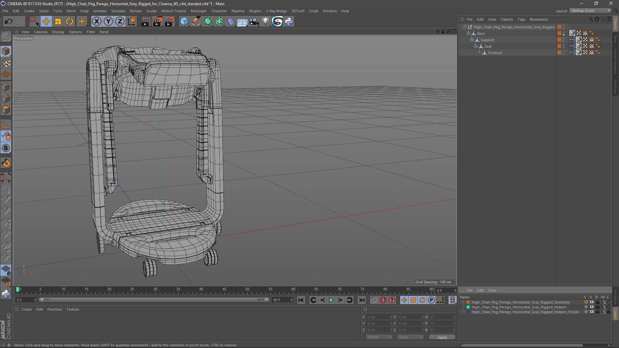Click the Footrest object's checkerboard texture tag

pos(585,53)
